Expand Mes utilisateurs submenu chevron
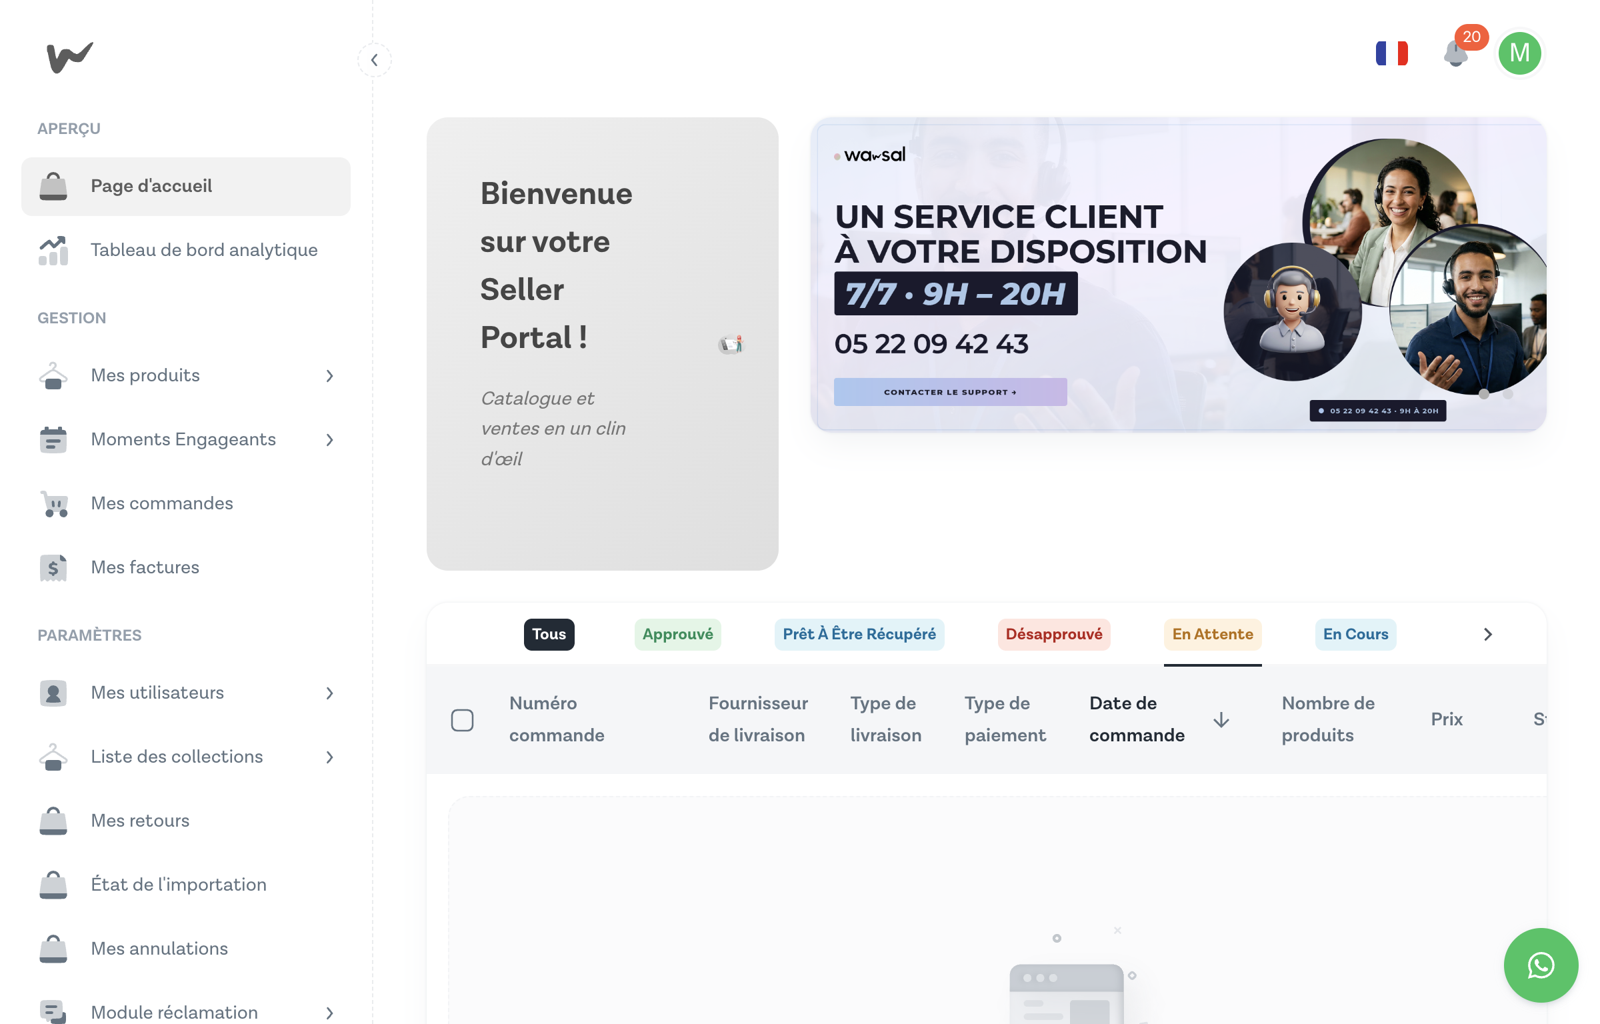Viewport: 1600px width, 1024px height. tap(329, 693)
